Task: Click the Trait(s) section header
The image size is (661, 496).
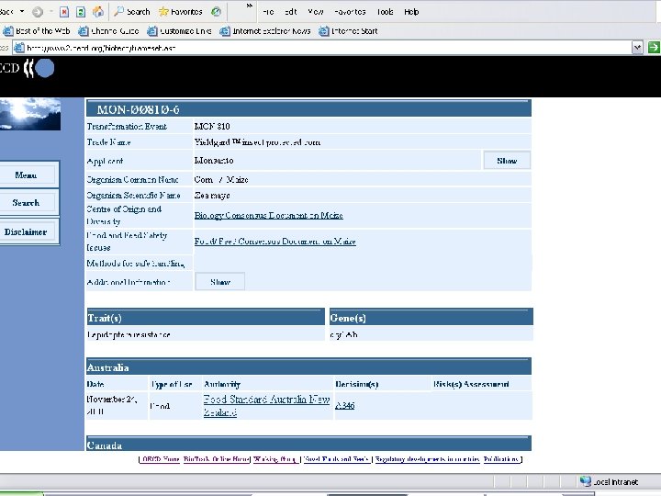Action: [206, 318]
